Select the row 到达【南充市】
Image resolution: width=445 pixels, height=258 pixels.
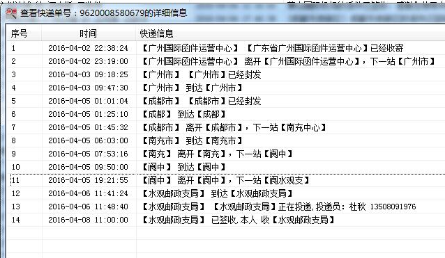pos(226,140)
